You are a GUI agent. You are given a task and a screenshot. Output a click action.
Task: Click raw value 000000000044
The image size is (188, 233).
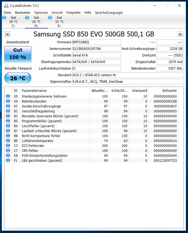(x=165, y=156)
